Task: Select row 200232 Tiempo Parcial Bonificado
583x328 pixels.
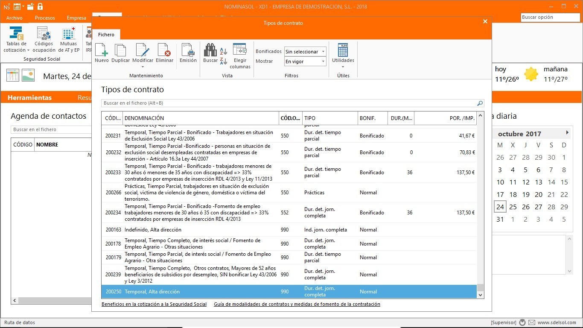Action: [289, 152]
